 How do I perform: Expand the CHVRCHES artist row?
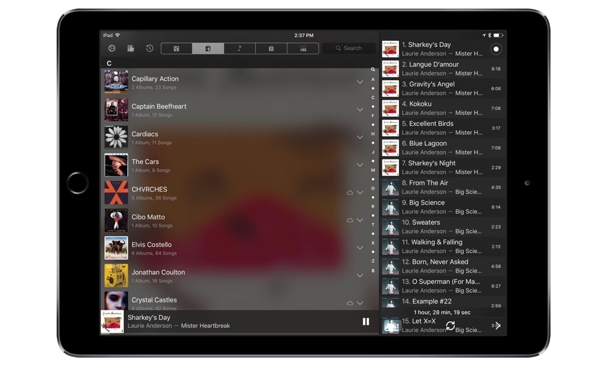click(x=360, y=192)
